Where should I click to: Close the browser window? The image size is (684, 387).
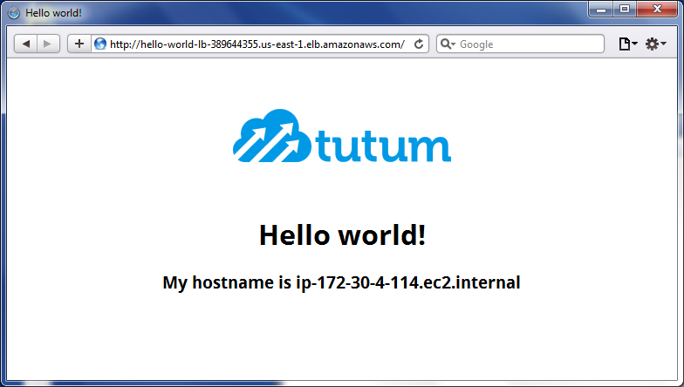click(x=657, y=9)
